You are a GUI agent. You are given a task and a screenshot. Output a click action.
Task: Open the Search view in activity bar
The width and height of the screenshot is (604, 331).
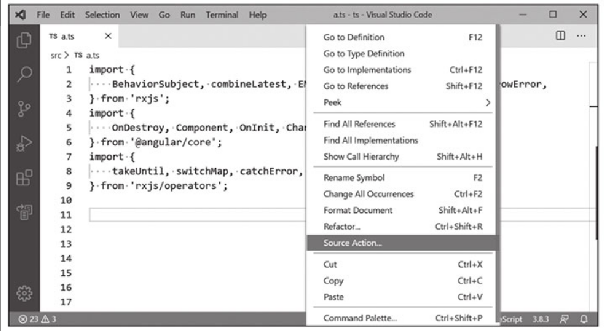(x=24, y=74)
